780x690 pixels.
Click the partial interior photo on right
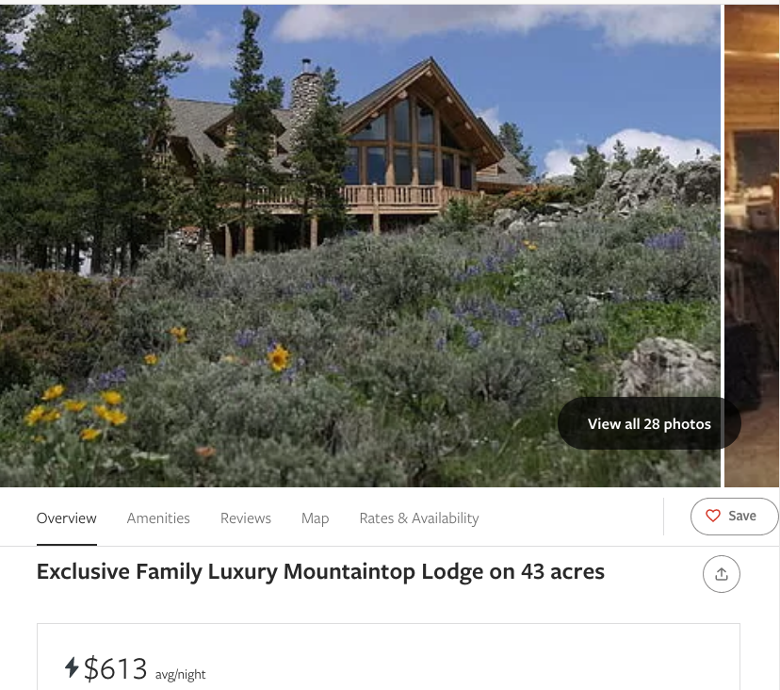point(752,246)
